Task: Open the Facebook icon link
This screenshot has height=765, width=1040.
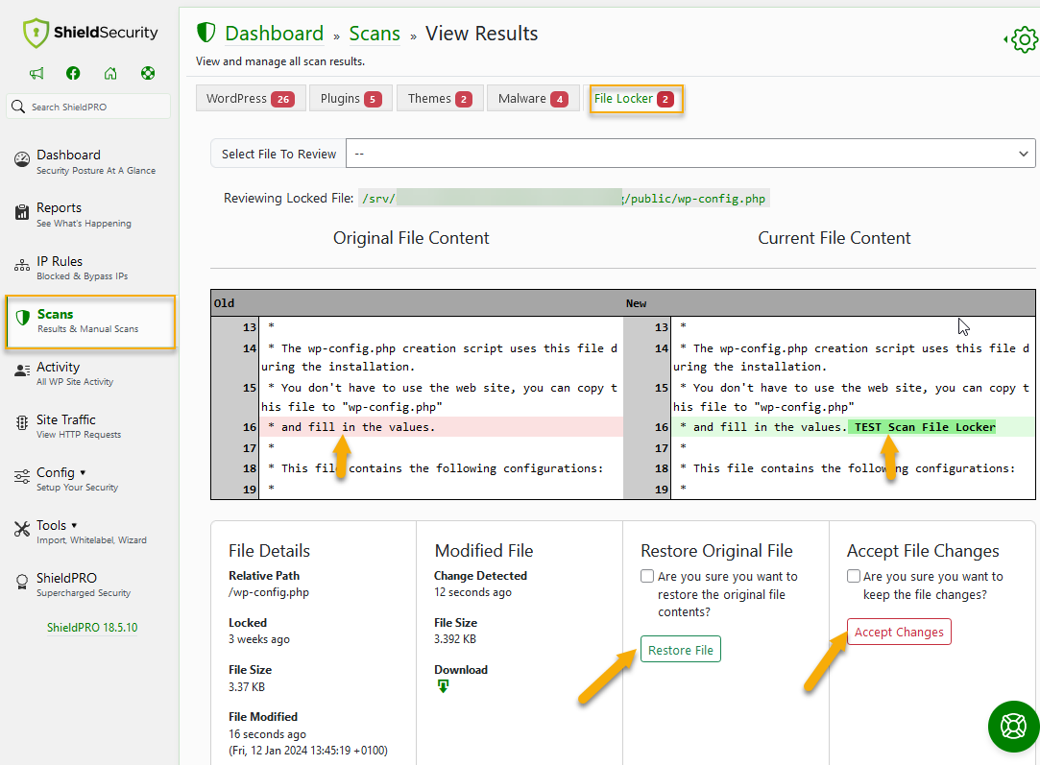Action: tap(73, 73)
